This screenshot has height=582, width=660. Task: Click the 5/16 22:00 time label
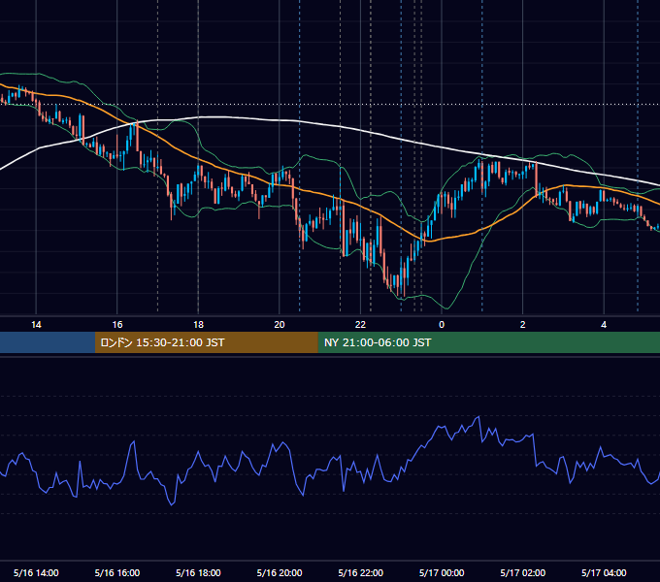(361, 572)
